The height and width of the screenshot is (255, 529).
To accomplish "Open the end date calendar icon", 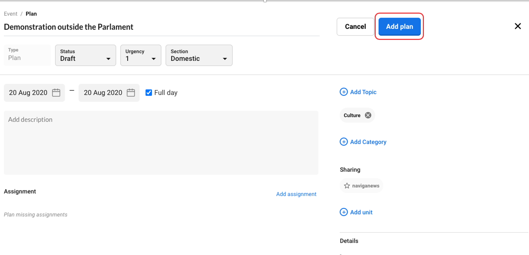I will (131, 93).
